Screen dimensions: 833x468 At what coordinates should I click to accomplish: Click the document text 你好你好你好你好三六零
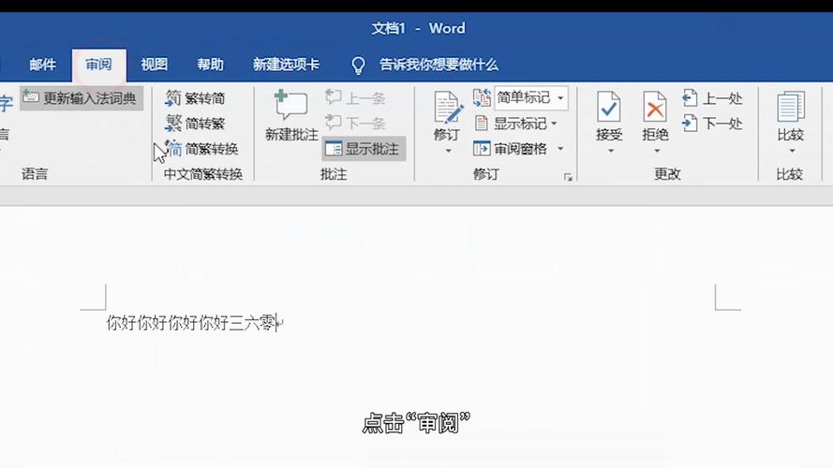pos(191,323)
